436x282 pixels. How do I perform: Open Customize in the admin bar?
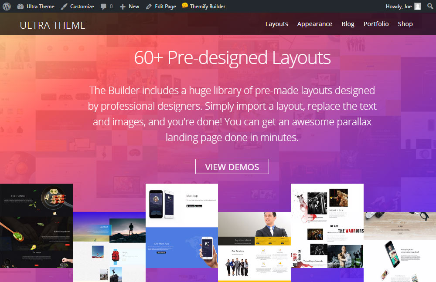pyautogui.click(x=82, y=7)
